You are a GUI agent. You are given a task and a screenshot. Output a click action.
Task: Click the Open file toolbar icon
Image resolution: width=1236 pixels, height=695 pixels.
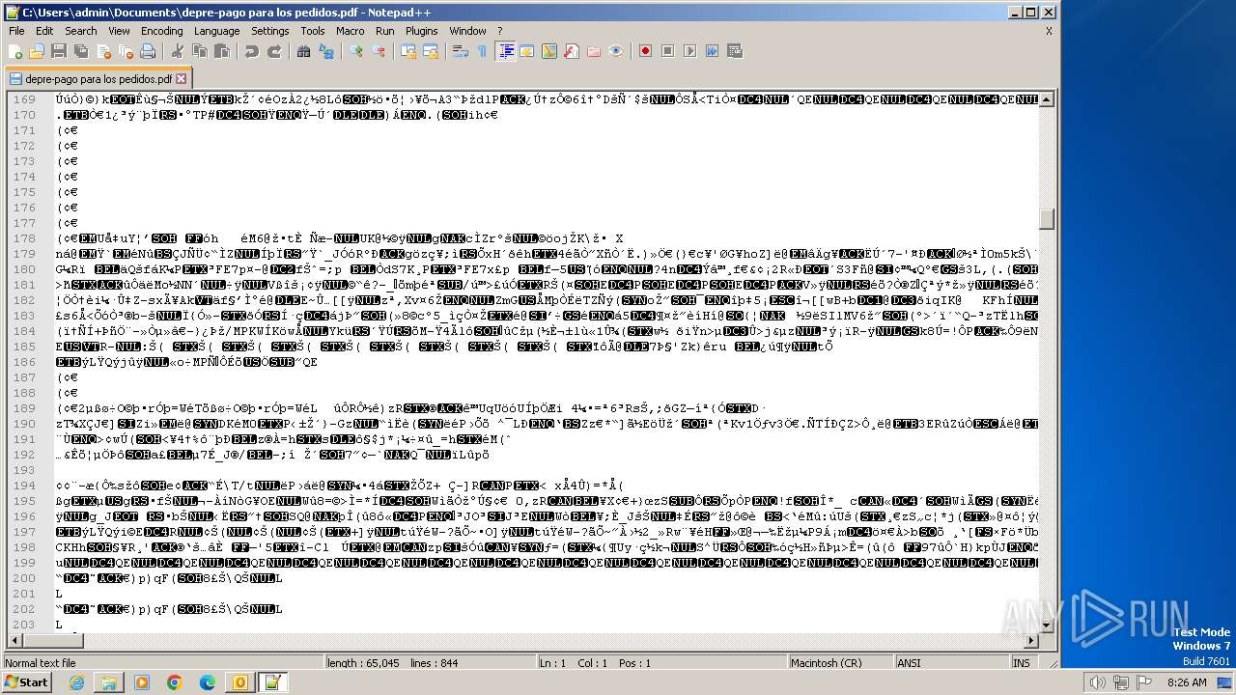coord(37,51)
